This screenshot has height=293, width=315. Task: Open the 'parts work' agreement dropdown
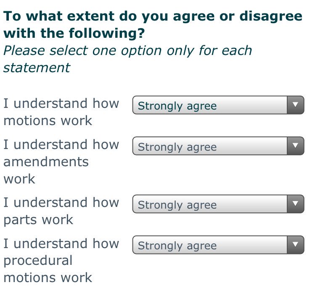[x=218, y=204]
